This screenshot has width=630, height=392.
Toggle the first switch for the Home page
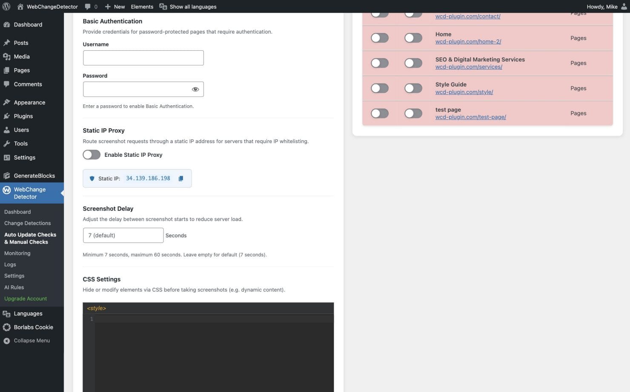[379, 37]
